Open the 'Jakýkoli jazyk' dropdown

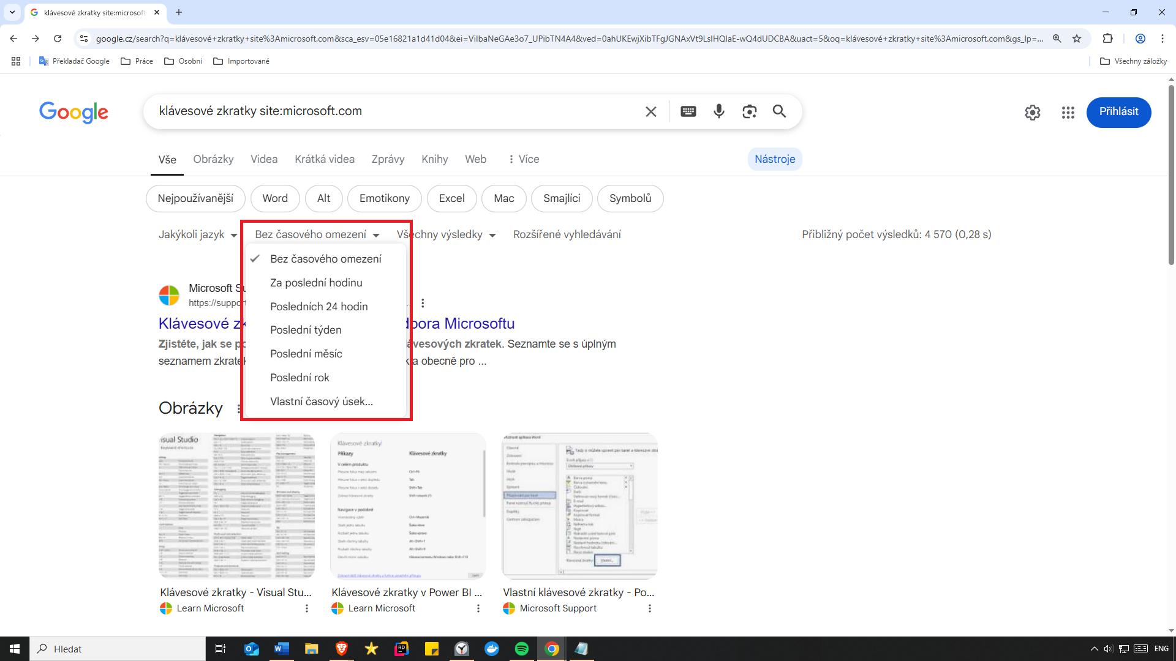[197, 234]
